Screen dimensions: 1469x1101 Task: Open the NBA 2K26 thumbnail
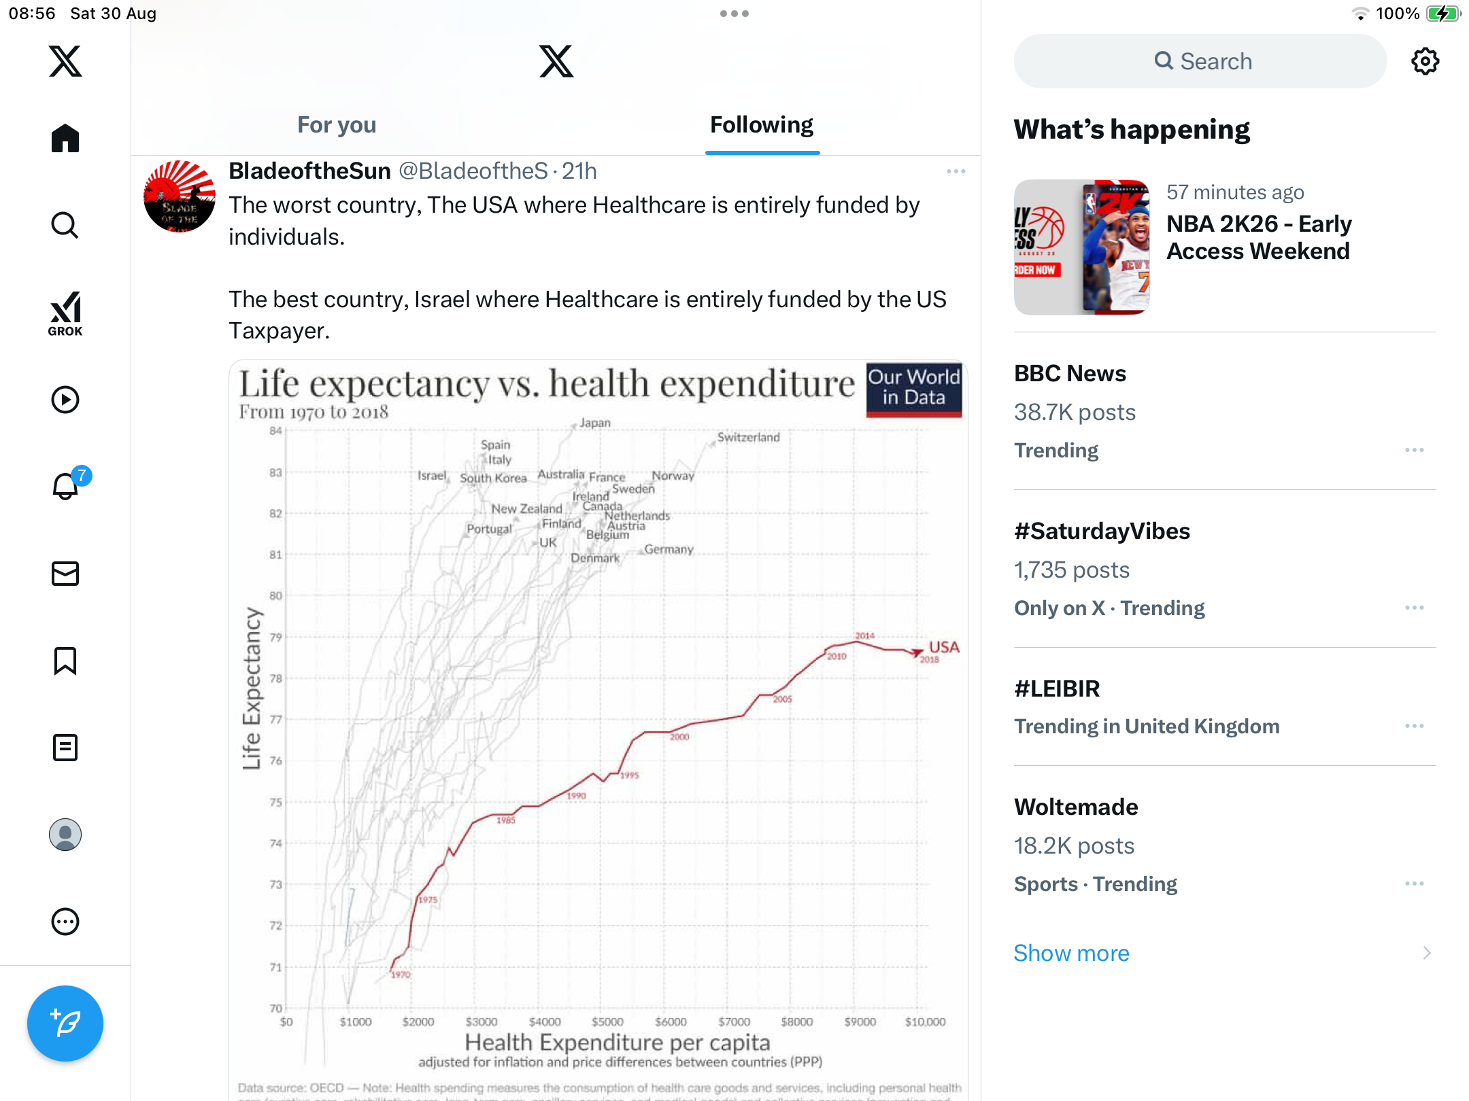tap(1081, 247)
